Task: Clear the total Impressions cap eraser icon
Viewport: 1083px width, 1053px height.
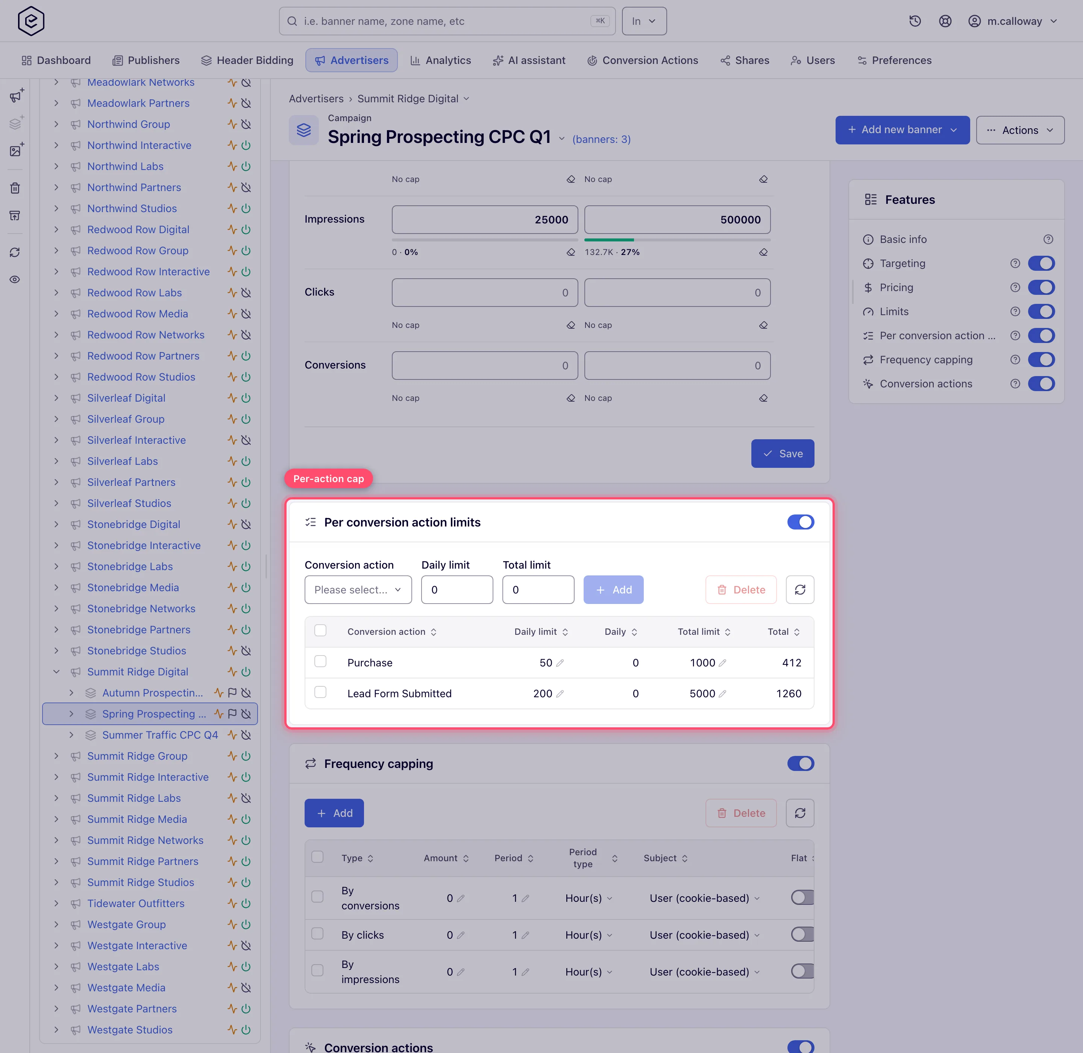Action: tap(763, 252)
